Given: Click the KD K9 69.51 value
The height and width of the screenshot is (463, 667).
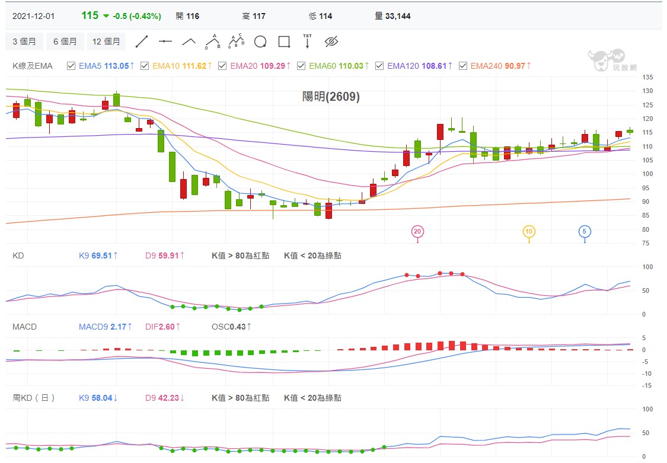Looking at the screenshot, I should pyautogui.click(x=98, y=256).
